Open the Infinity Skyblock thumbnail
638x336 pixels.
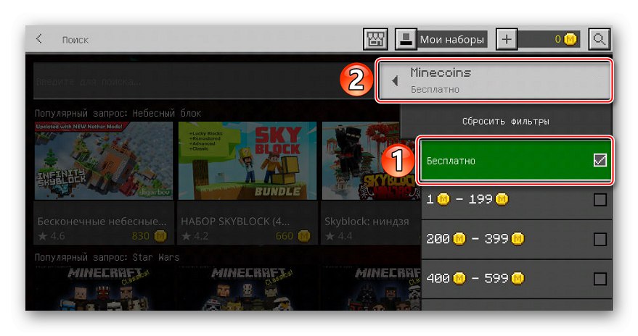click(x=104, y=161)
